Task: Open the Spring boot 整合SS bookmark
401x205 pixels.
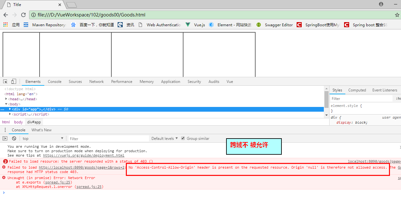Action: tap(366, 25)
